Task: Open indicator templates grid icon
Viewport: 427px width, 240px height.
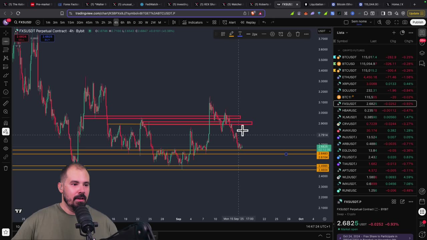Action: [x=215, y=22]
